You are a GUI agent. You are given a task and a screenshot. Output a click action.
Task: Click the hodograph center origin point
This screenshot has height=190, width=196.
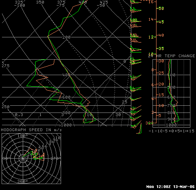coord(23,158)
